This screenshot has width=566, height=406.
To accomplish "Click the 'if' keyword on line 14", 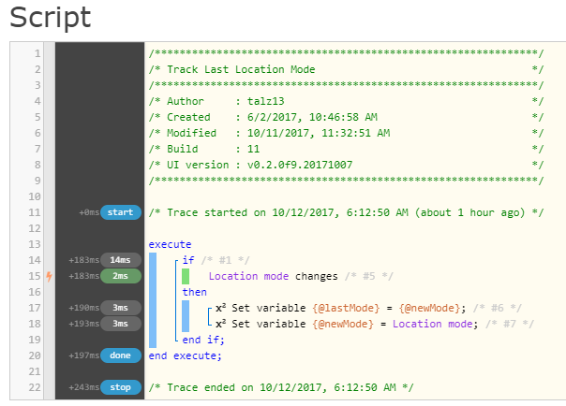I will coord(188,260).
